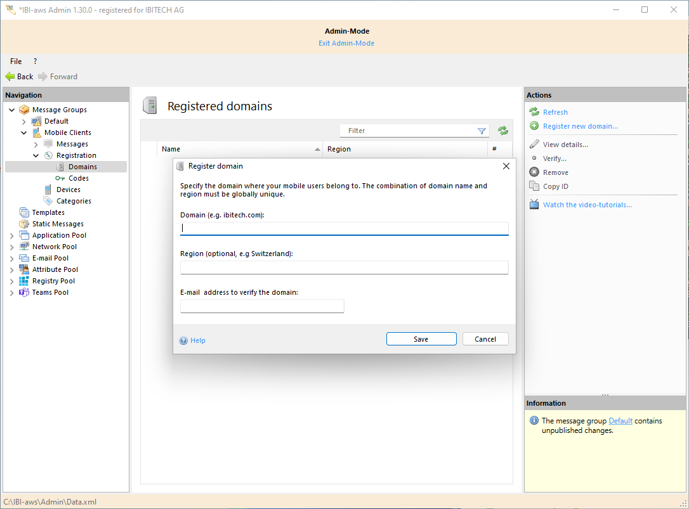Click the View details pencil icon
689x509 pixels.
[x=534, y=145]
